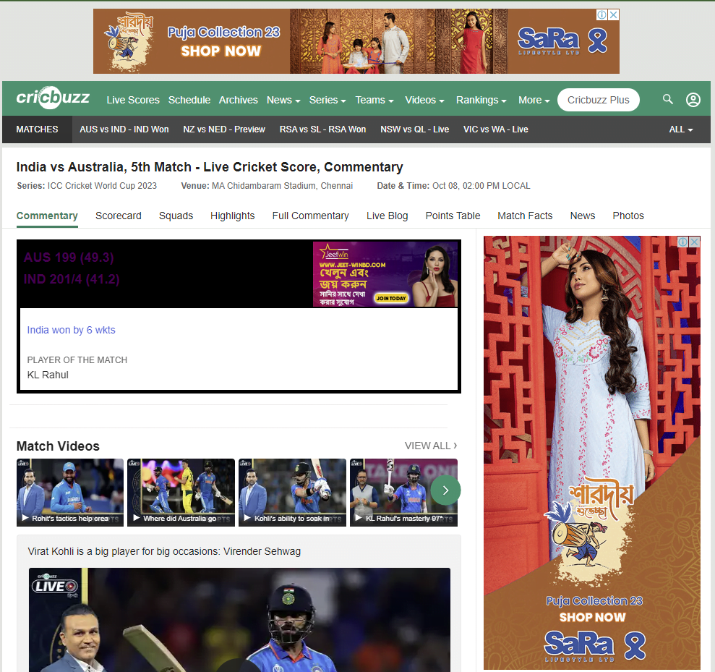Open the AUS vs IND - IND Won match

[124, 129]
